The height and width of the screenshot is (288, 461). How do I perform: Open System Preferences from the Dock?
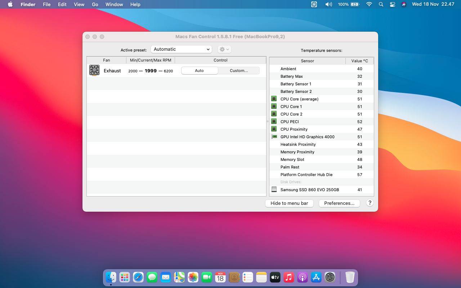coord(330,277)
